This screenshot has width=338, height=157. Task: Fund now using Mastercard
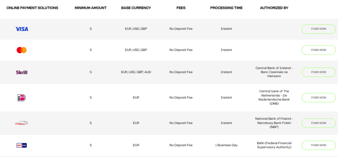319,50
